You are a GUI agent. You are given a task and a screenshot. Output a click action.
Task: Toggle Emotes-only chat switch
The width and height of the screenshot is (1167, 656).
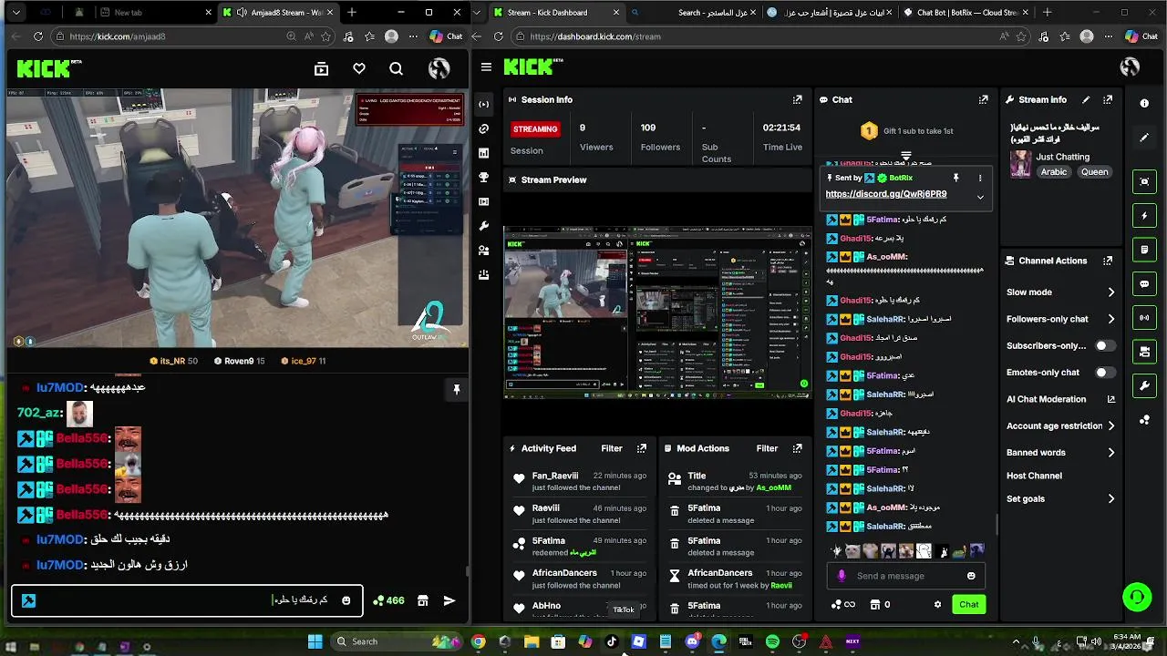click(x=1105, y=373)
